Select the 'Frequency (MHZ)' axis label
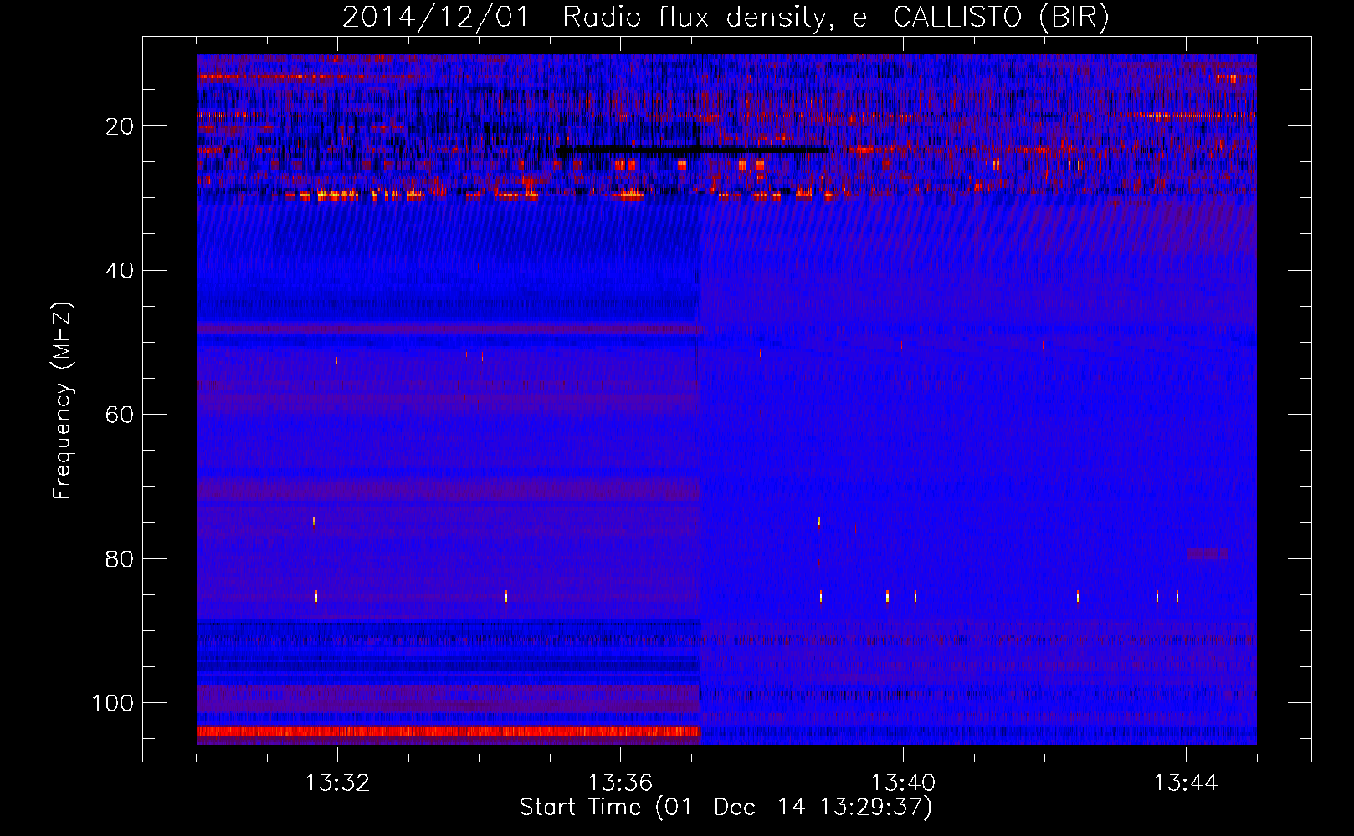 click(x=63, y=401)
